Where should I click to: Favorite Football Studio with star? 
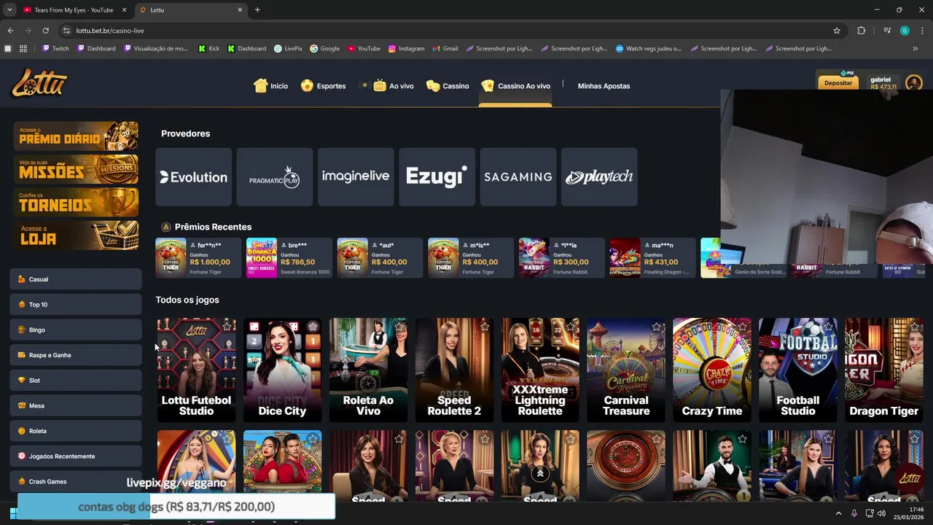coord(829,327)
